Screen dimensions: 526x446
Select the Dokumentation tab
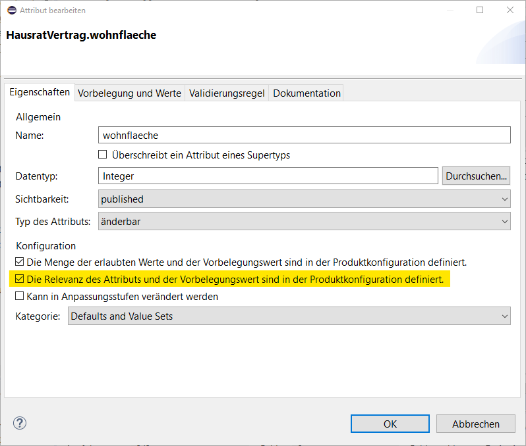tap(307, 93)
